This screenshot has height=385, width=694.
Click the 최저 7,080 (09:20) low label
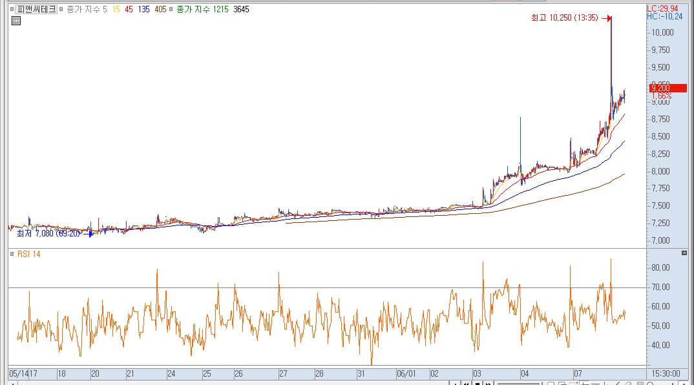tap(48, 233)
